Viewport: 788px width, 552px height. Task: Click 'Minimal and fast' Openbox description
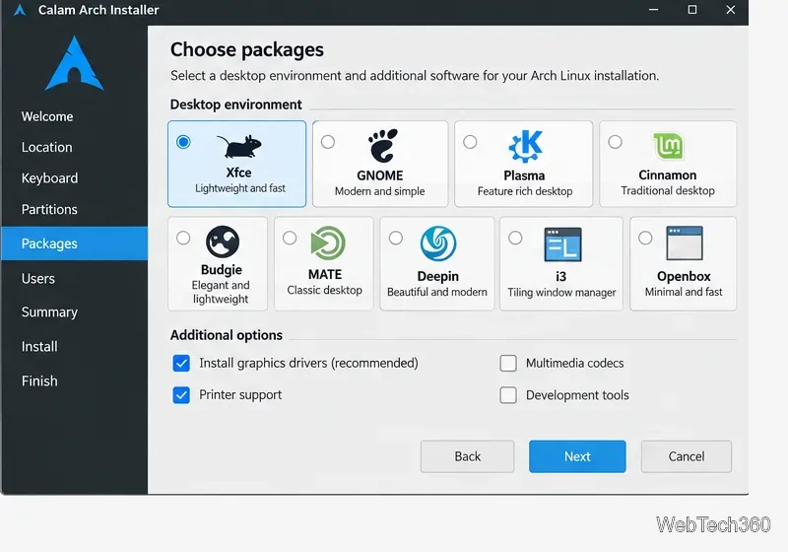[x=684, y=292]
